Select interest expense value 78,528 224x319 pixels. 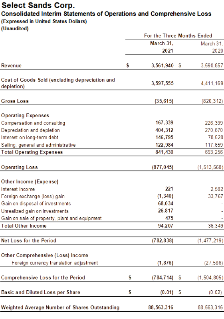click(x=216, y=137)
